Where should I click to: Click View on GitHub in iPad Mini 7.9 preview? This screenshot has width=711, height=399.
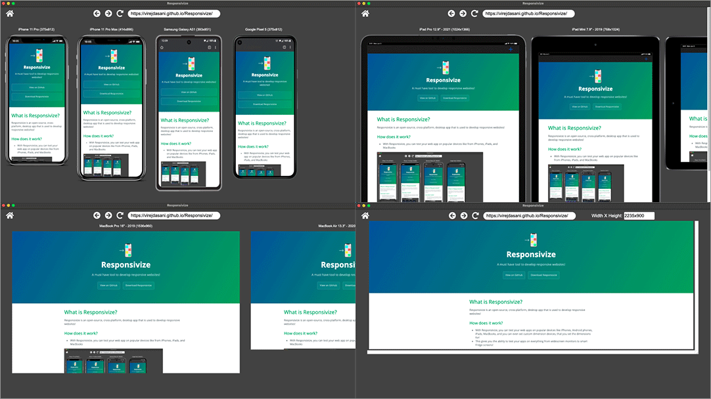(x=580, y=107)
